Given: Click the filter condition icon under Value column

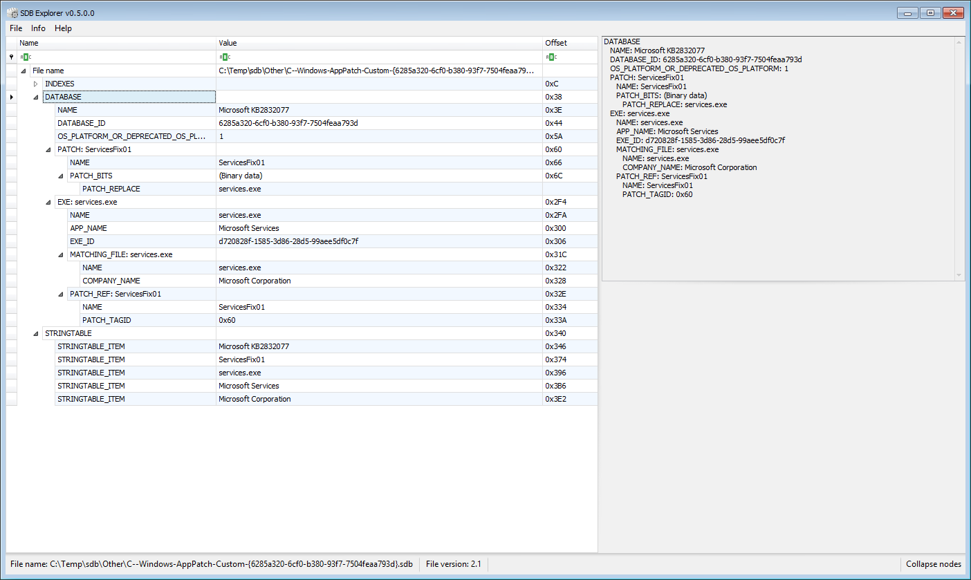Looking at the screenshot, I should (224, 57).
